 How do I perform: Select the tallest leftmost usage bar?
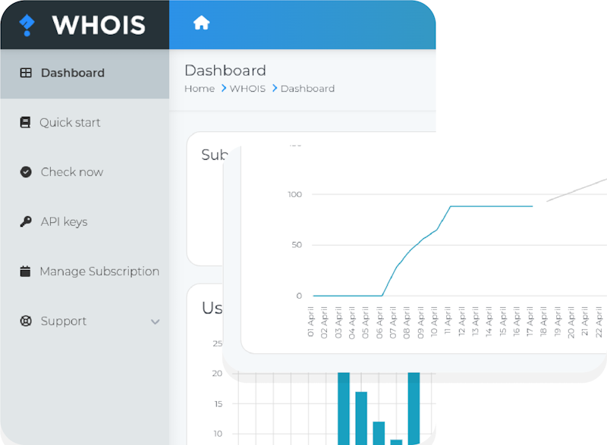(x=344, y=409)
